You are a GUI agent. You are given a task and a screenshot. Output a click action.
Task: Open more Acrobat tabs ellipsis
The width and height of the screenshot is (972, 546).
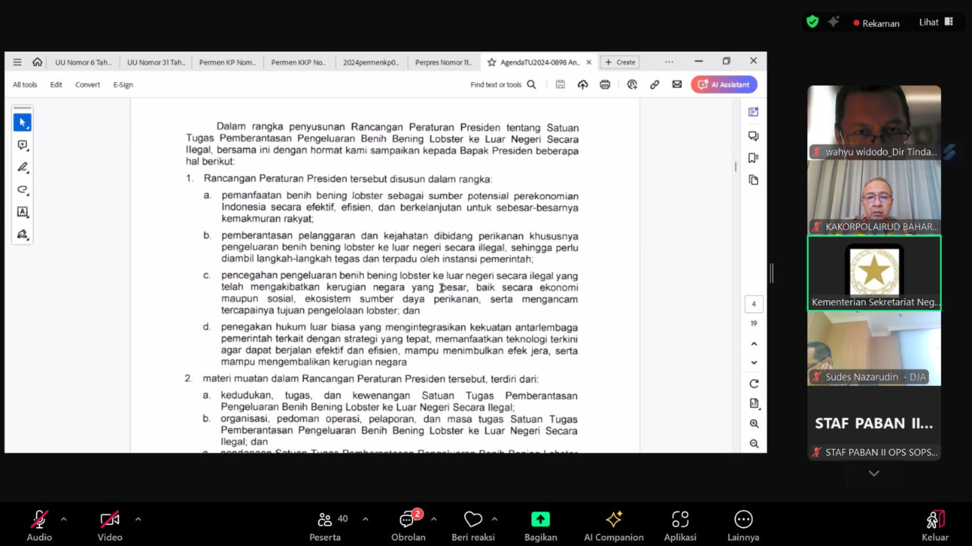[669, 62]
